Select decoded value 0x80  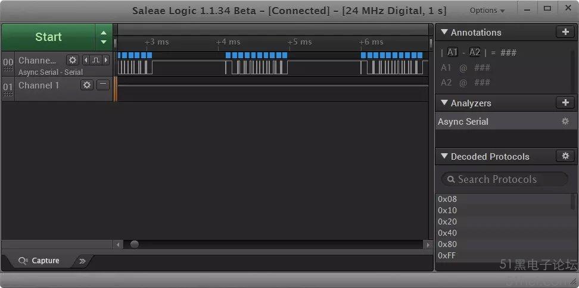[x=503, y=244]
